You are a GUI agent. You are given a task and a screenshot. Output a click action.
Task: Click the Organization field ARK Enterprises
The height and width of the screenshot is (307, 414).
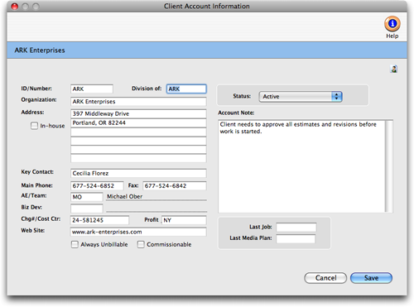click(138, 102)
